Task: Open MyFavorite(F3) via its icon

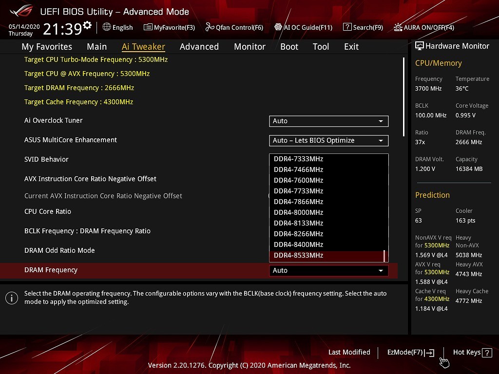Action: 148,27
